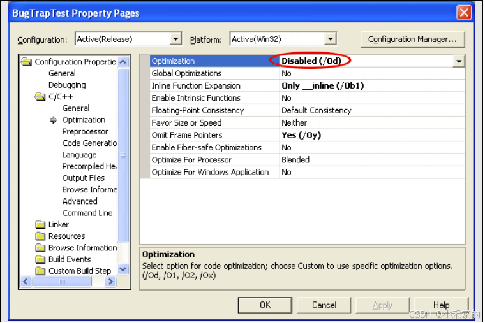
Task: Close the BugTrapTest Property Pages dialog
Action: tap(464, 13)
